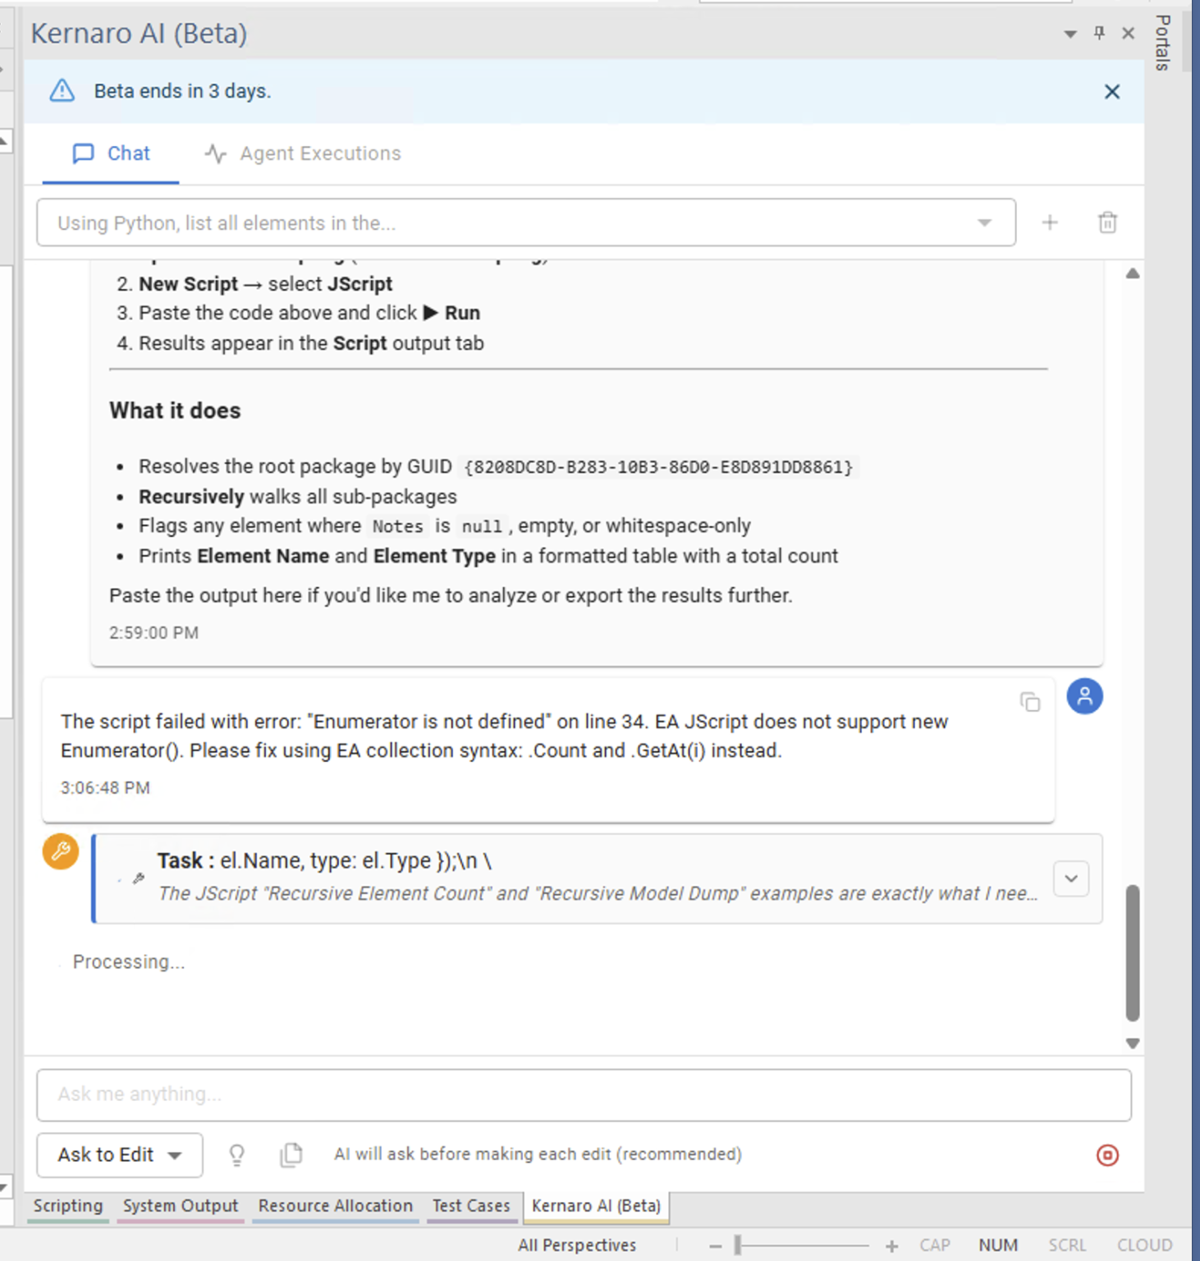Open the Ask to Edit mode dropdown
Screen dimensions: 1200x1261
coord(120,1155)
